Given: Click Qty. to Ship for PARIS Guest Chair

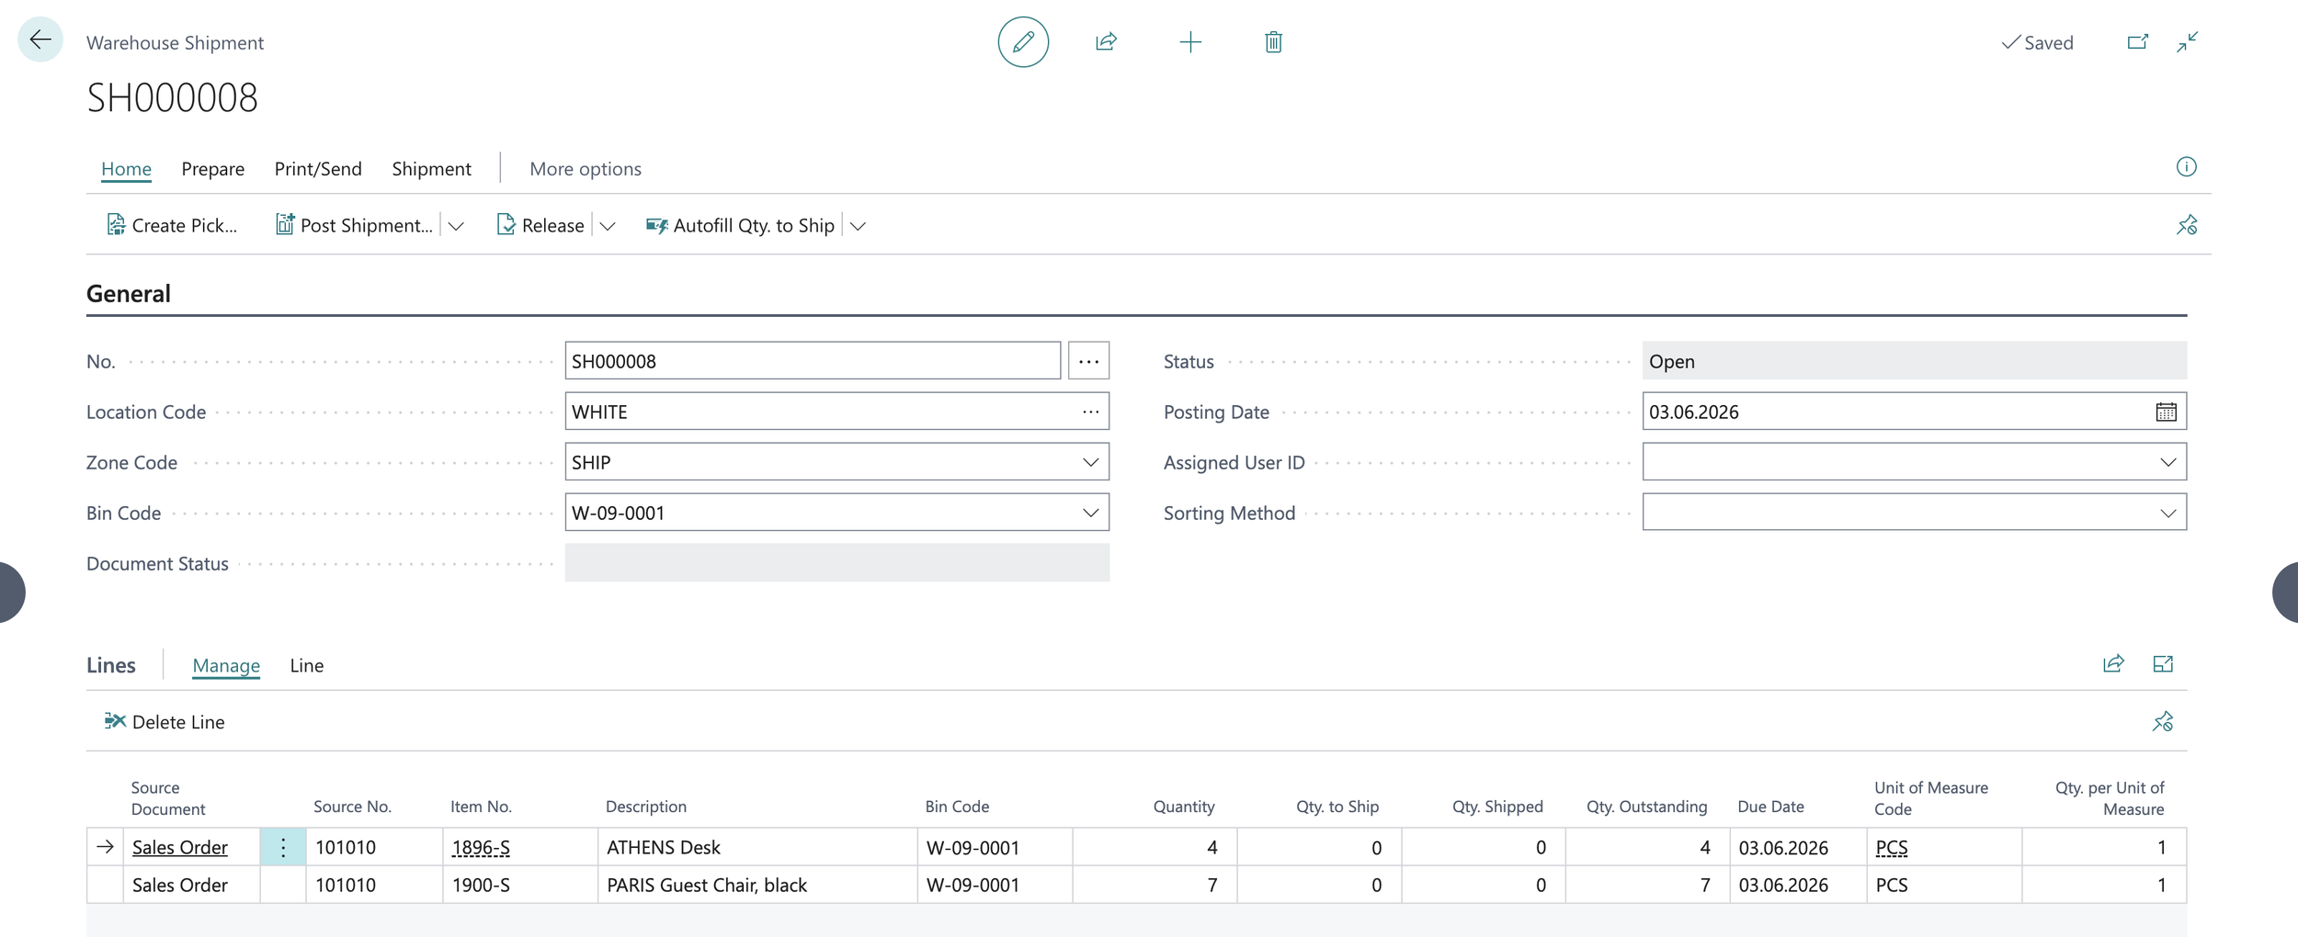Looking at the screenshot, I should point(1319,886).
